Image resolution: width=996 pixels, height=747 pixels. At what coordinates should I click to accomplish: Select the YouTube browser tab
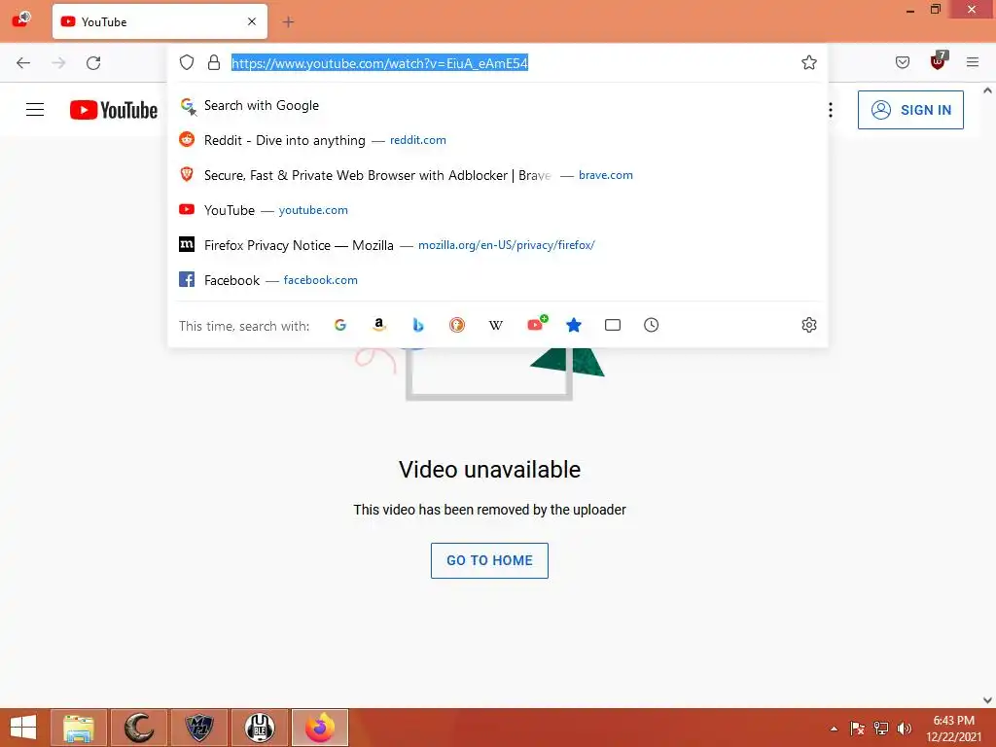click(x=160, y=21)
